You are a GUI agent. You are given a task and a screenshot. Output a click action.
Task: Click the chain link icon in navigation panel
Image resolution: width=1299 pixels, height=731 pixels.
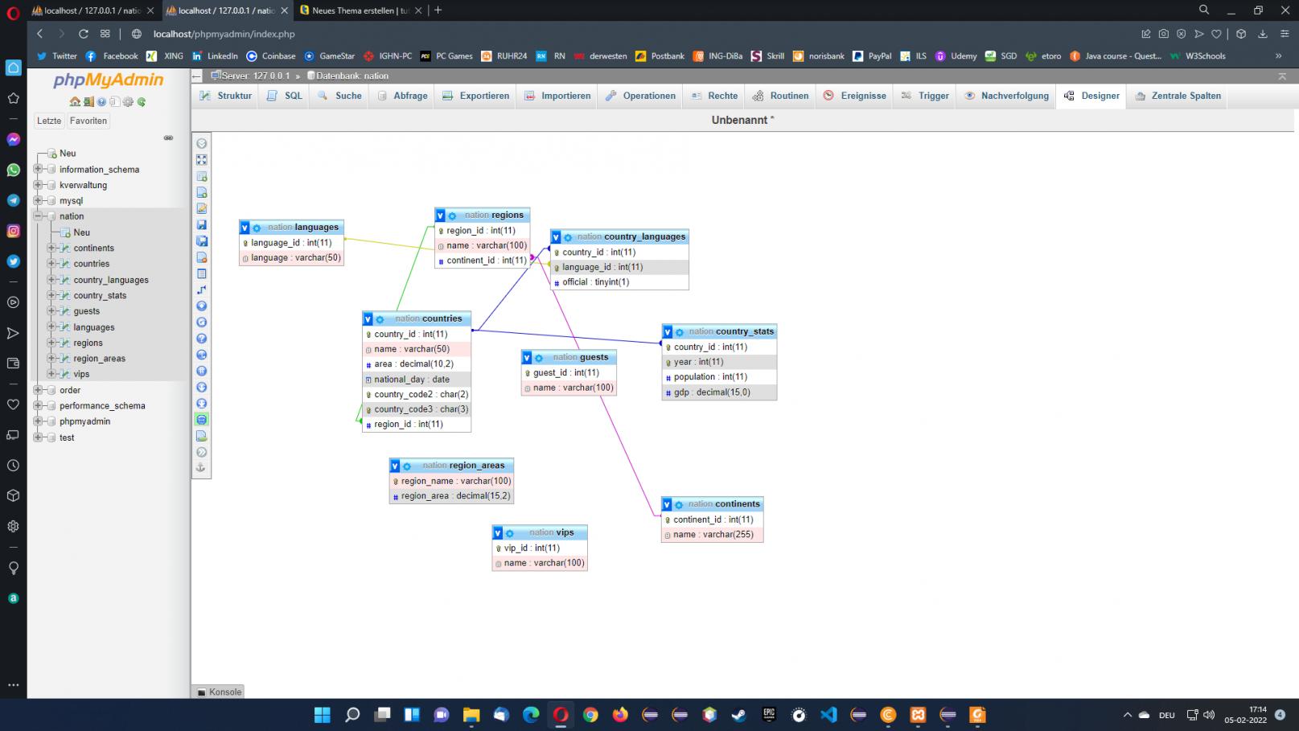[x=168, y=138]
